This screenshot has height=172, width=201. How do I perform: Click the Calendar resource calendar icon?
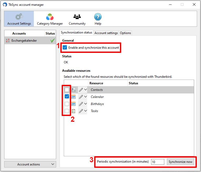(73, 97)
